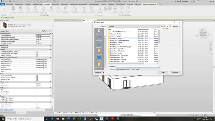Open the Architektur ribbon tab
Viewport: 215px width, 121px height.
point(10,4)
